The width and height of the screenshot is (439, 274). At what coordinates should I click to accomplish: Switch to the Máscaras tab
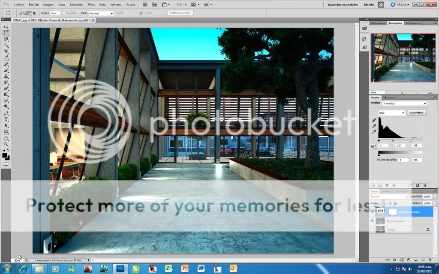click(388, 97)
